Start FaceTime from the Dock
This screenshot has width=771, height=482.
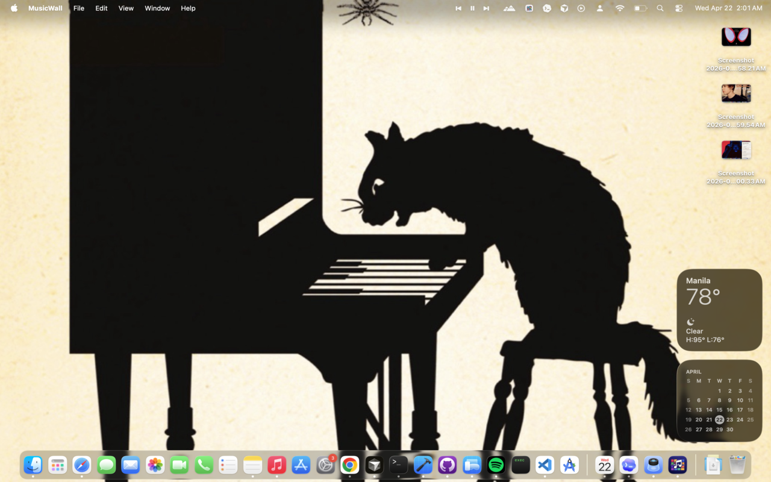[x=179, y=465]
